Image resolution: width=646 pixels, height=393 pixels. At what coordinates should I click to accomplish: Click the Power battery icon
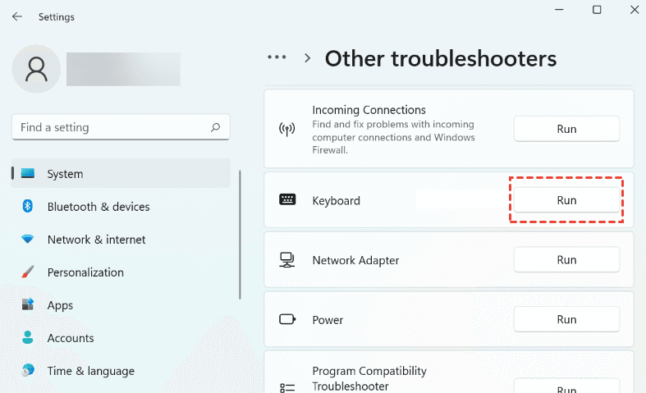coord(287,320)
